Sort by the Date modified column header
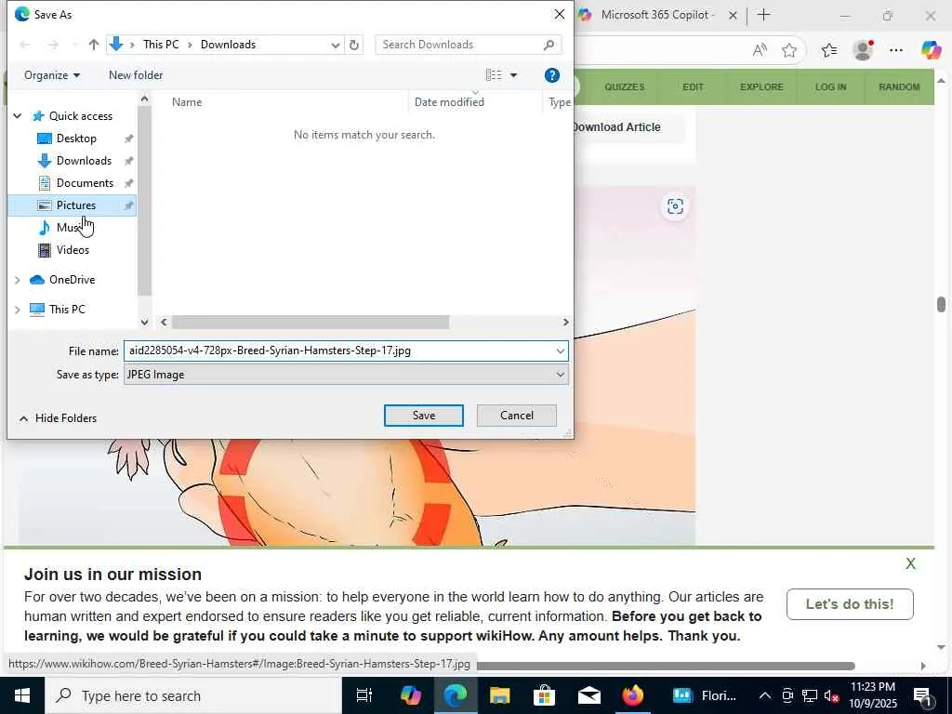952x714 pixels. [449, 102]
